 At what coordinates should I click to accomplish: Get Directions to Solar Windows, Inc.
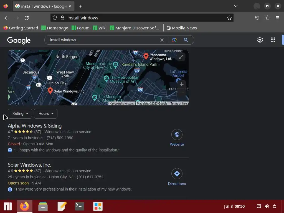coord(177,177)
